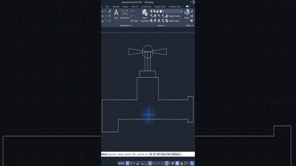This screenshot has height=166, width=296.
Task: Select the Dimension tool
Action: click(125, 14)
